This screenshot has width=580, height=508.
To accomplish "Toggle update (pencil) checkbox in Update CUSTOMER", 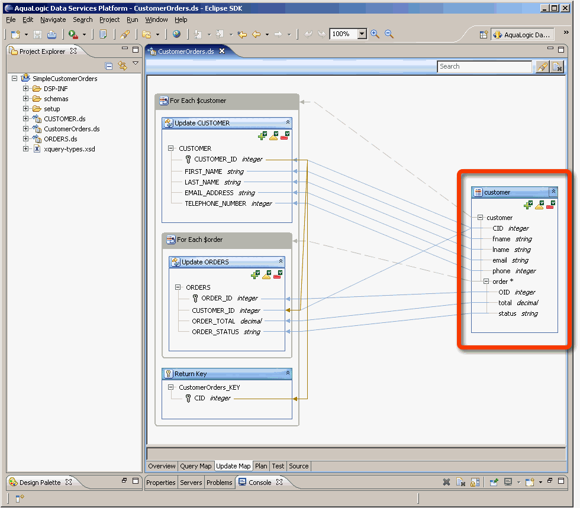I will click(273, 135).
